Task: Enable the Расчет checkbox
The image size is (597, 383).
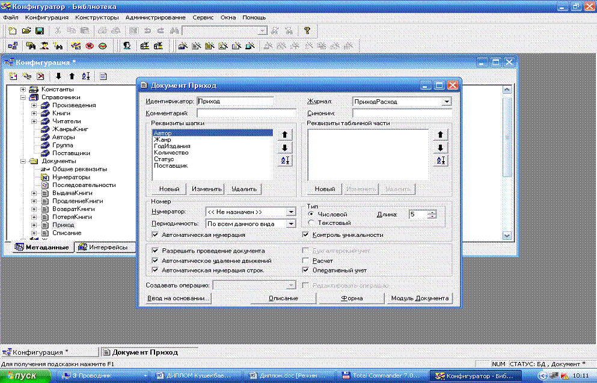Action: (x=305, y=261)
